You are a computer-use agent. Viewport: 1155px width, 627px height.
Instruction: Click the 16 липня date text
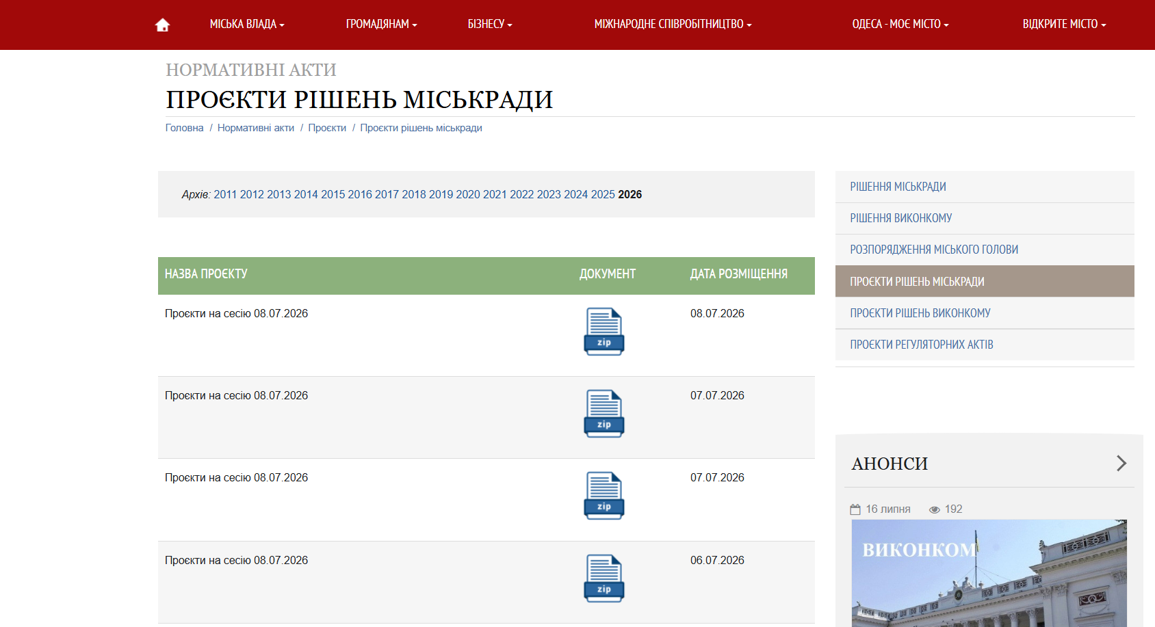[888, 509]
